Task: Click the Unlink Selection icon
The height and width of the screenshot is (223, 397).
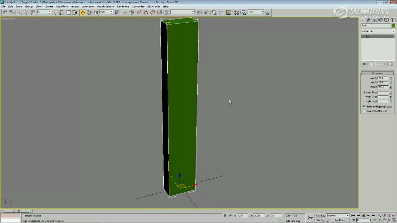Action: (x=26, y=12)
